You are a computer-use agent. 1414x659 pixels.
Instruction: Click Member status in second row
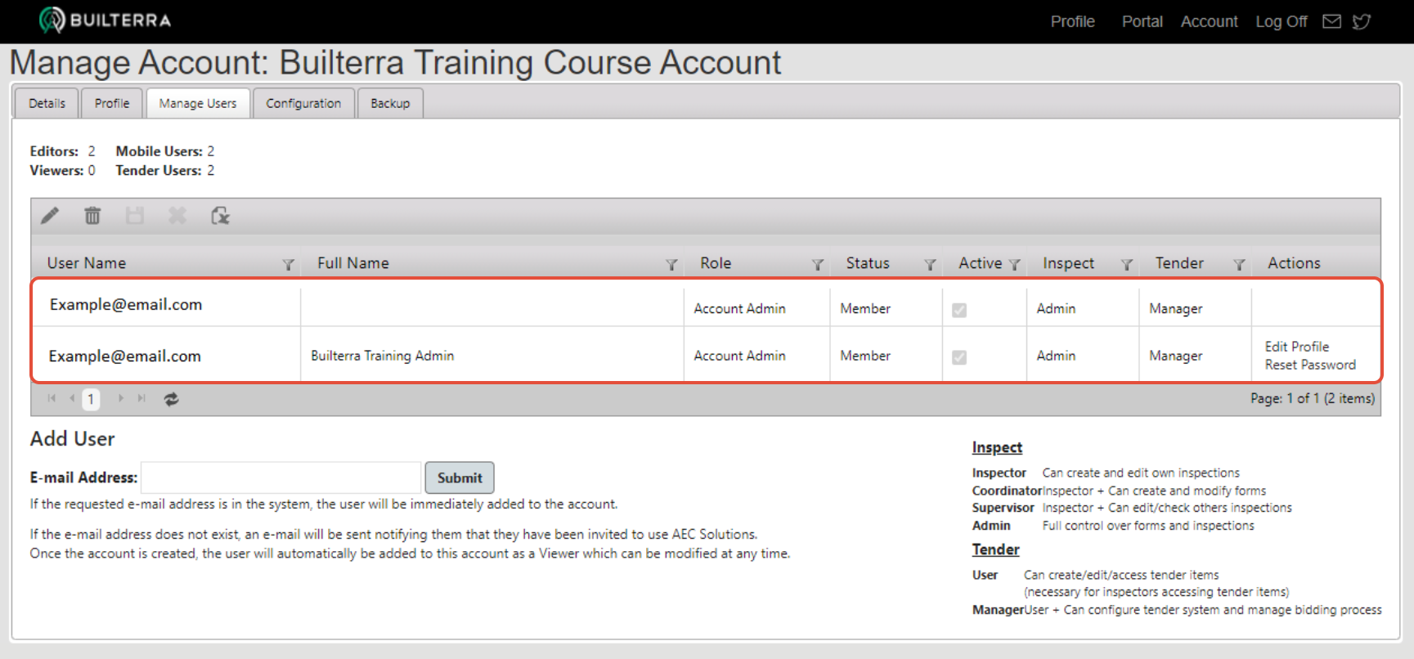(x=865, y=356)
